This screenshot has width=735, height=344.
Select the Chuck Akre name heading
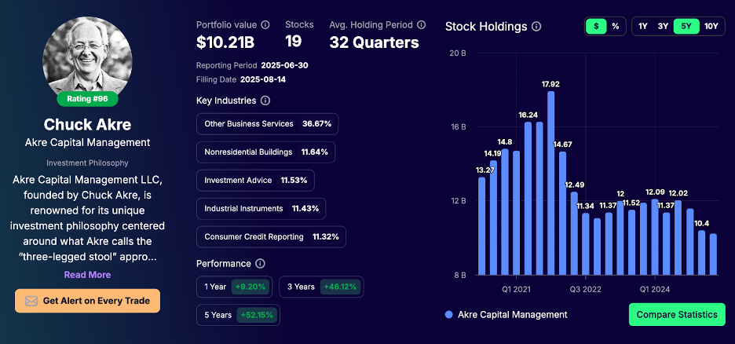pyautogui.click(x=88, y=124)
